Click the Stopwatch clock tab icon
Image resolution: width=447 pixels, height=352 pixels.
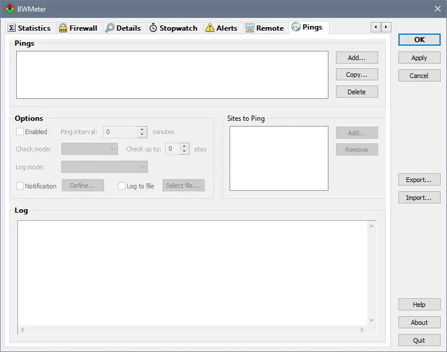coord(153,28)
